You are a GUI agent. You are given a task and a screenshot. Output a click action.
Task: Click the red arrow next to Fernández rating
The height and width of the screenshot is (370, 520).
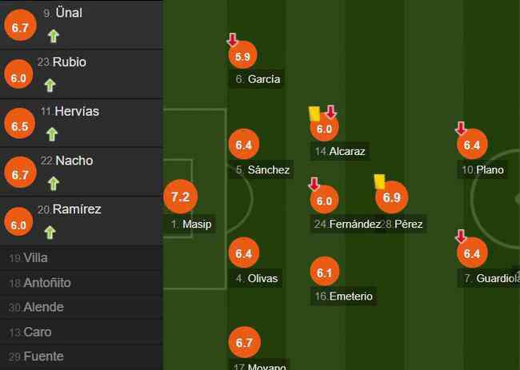[314, 184]
